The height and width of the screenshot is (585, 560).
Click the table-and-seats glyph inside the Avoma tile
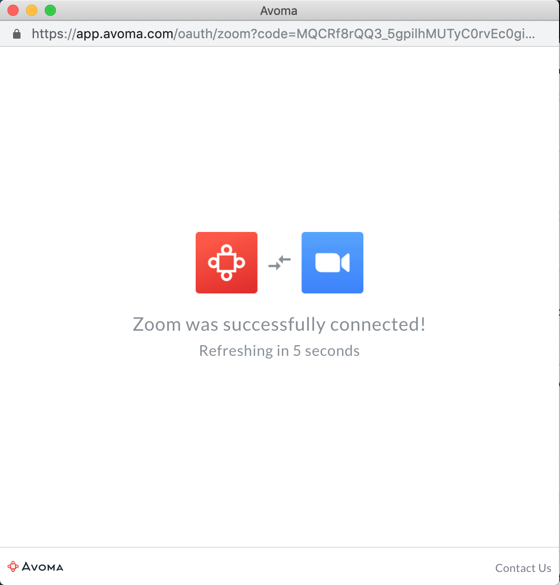pyautogui.click(x=226, y=263)
